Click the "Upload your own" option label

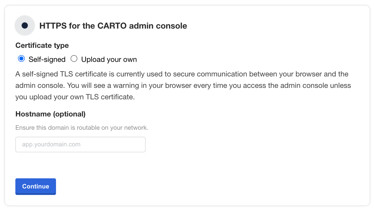coord(109,60)
